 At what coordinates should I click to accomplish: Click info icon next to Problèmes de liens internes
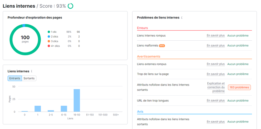tap(182, 18)
